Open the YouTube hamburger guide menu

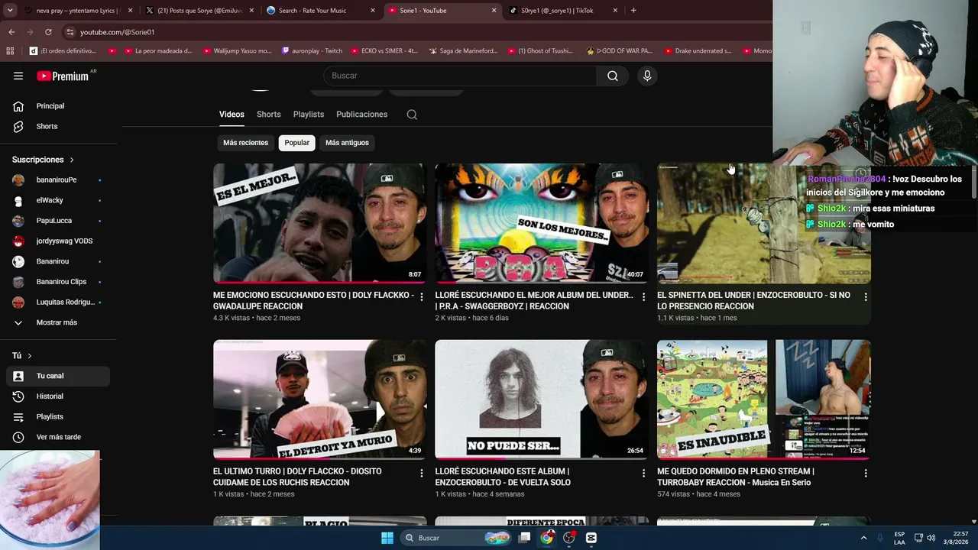[18, 76]
